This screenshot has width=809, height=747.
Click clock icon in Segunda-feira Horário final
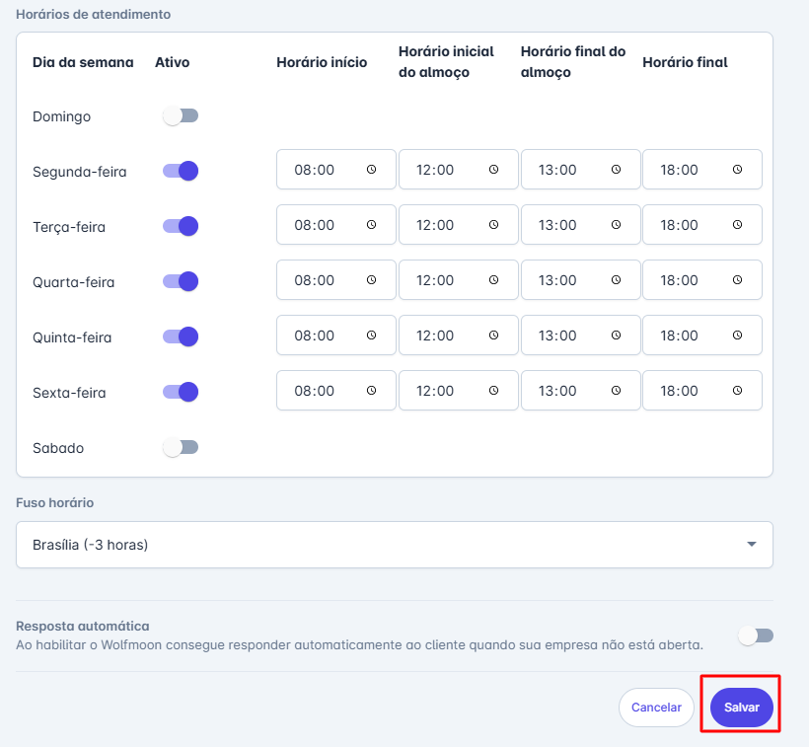pos(737,170)
